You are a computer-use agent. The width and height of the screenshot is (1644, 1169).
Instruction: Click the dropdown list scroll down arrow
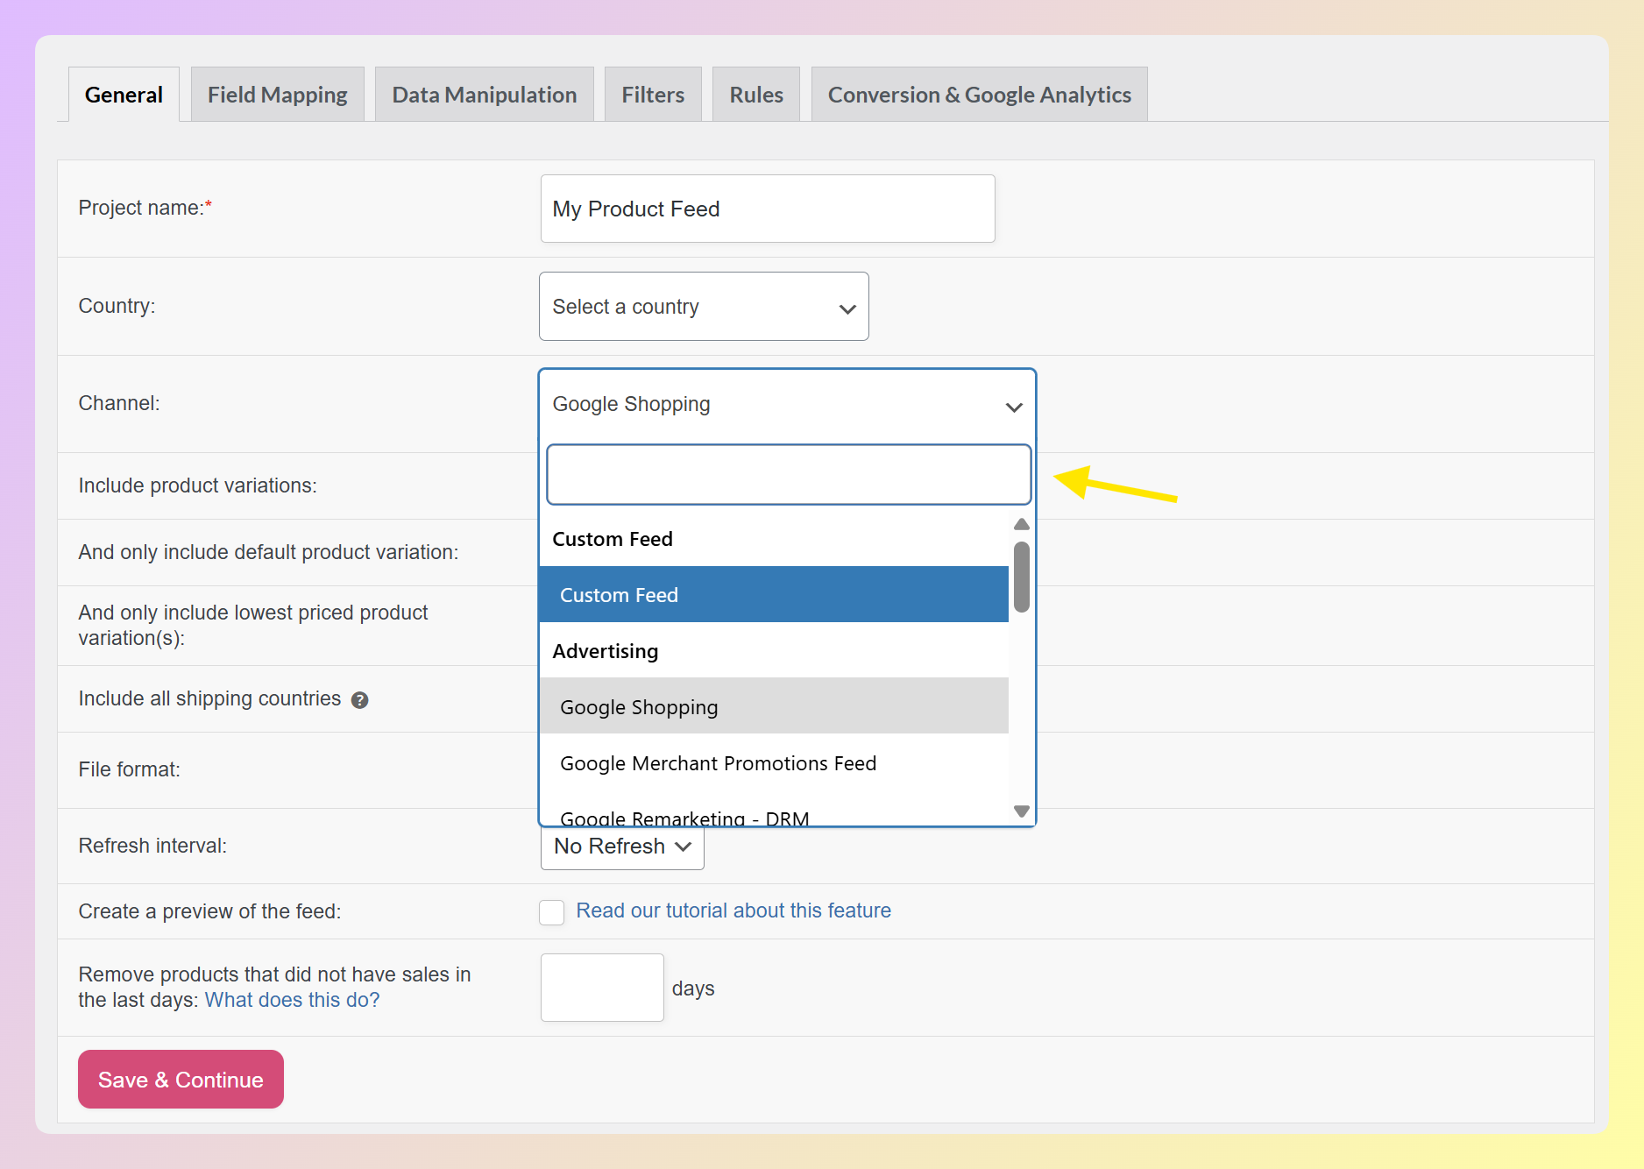(1021, 811)
